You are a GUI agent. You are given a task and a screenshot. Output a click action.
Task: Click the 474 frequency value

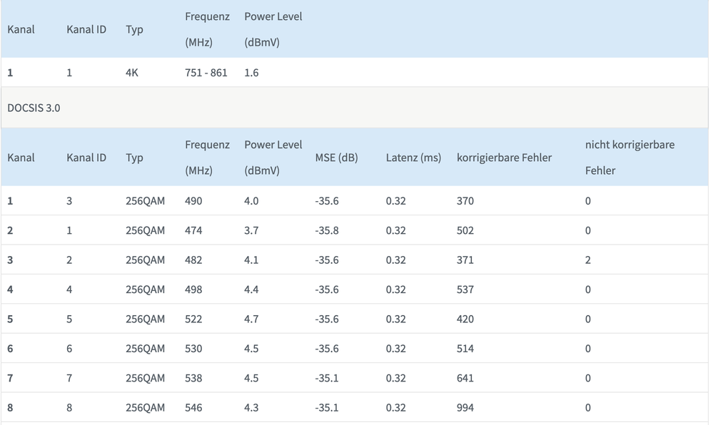tap(193, 230)
